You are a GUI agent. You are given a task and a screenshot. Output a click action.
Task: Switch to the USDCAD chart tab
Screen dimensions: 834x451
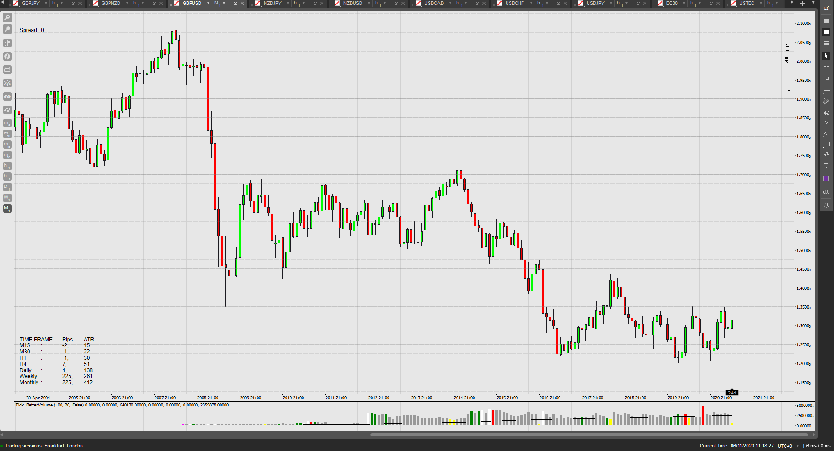click(x=434, y=3)
